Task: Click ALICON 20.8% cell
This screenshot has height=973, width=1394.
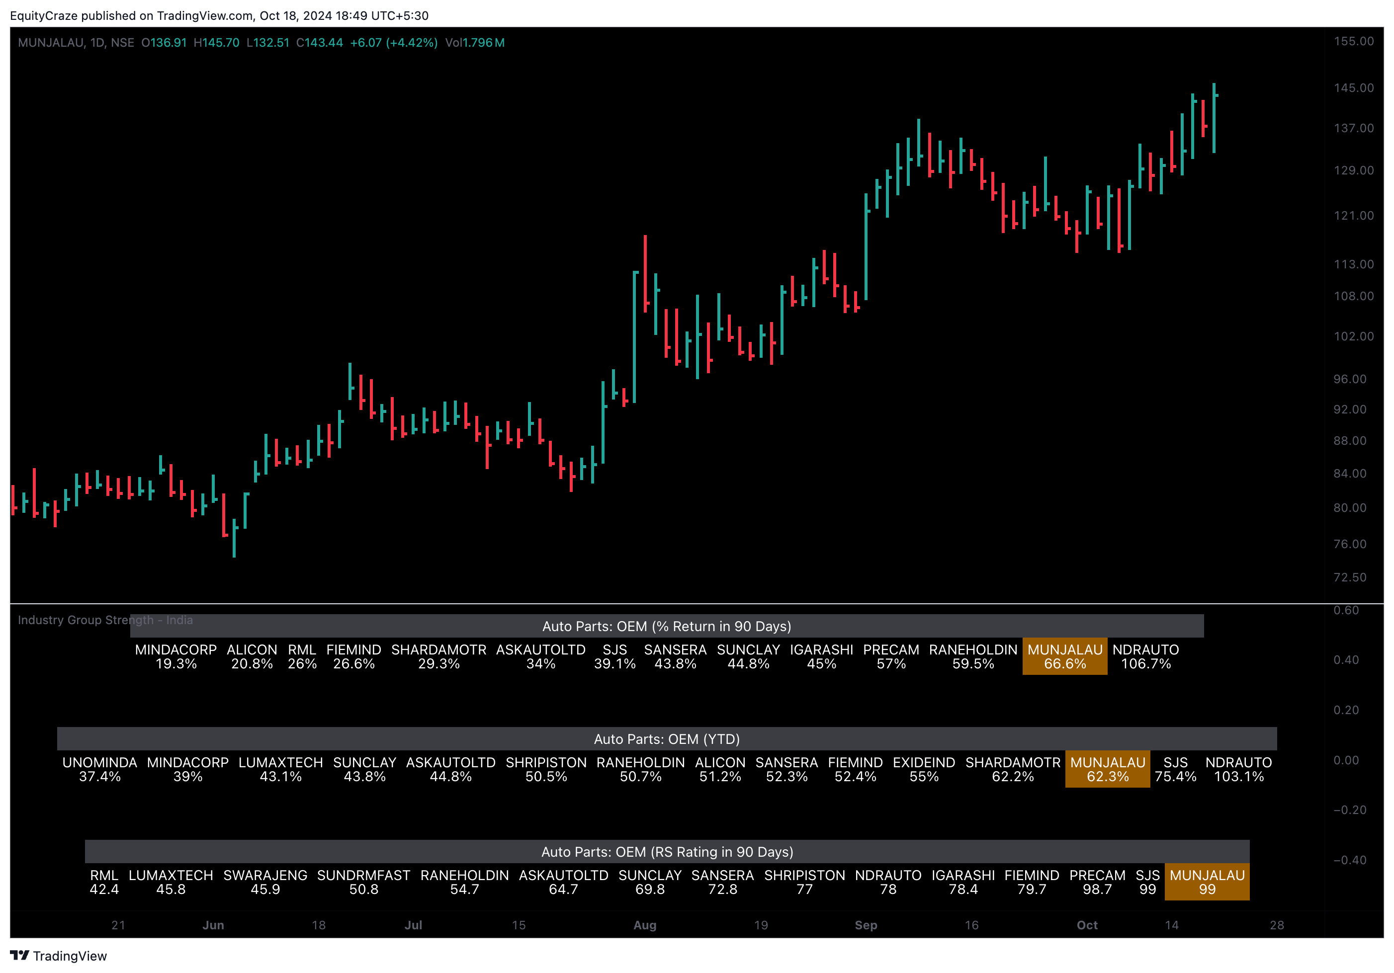Action: pos(252,656)
